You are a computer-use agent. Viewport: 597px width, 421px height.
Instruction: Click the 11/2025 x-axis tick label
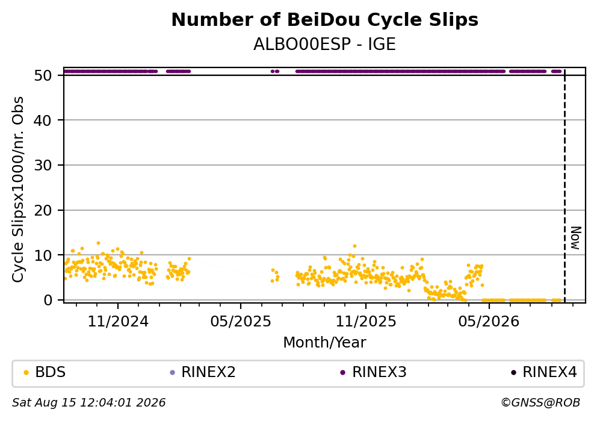tap(365, 322)
